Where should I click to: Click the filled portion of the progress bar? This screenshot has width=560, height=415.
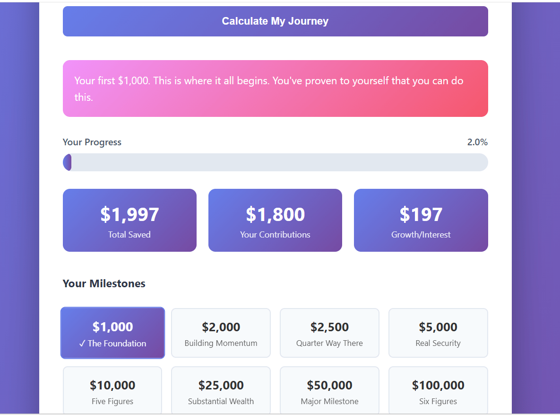(67, 162)
